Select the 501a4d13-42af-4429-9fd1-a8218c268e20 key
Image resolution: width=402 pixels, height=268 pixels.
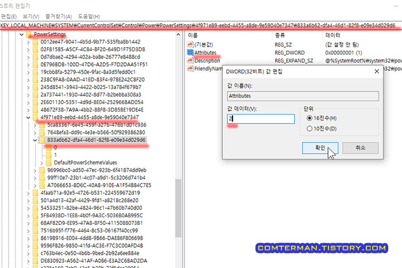point(90,201)
